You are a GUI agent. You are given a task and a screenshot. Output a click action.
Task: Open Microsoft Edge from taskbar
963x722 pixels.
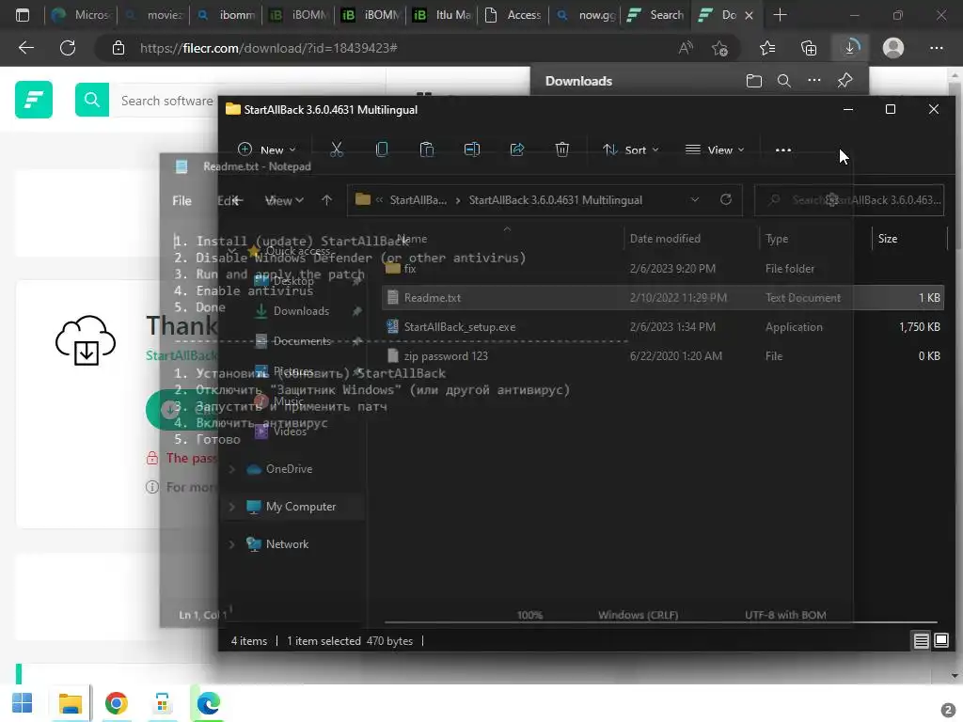coord(208,703)
